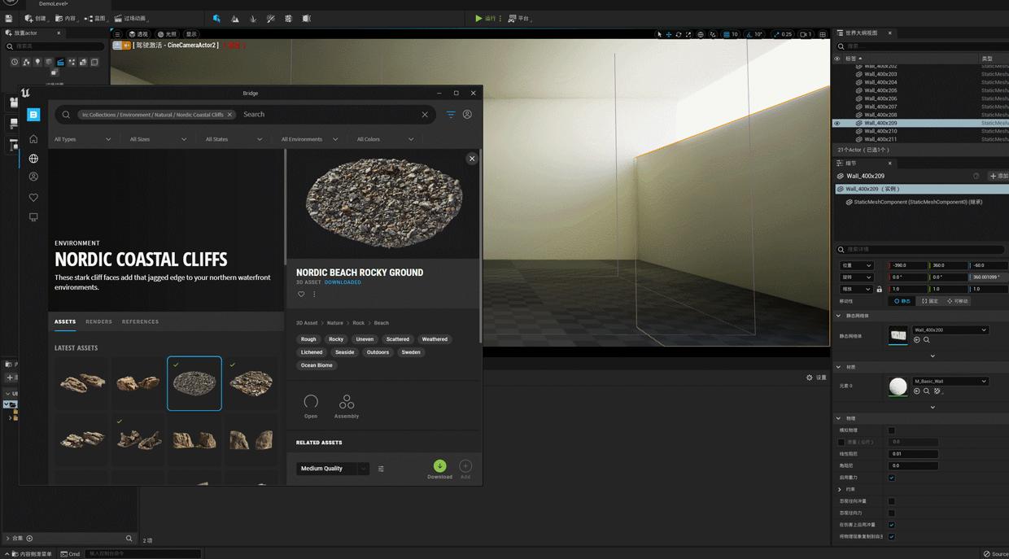Click the Rocky tag button

[x=336, y=339]
